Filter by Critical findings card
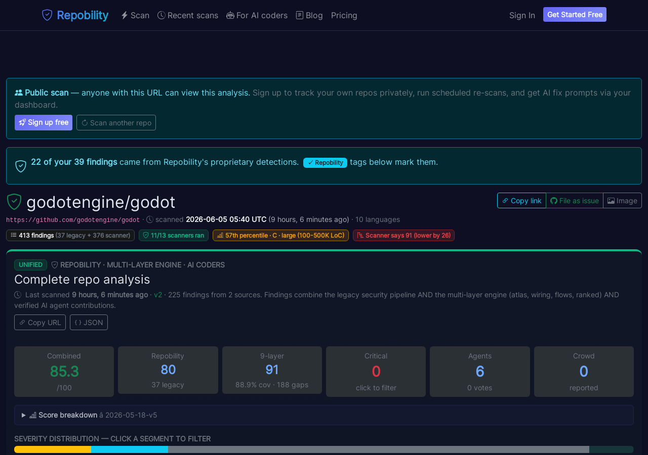The width and height of the screenshot is (648, 455). (376, 372)
